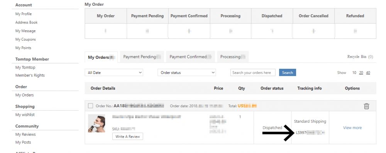This screenshot has width=386, height=153.
Task: Open My Profile in sidebar
Action: [x=24, y=14]
